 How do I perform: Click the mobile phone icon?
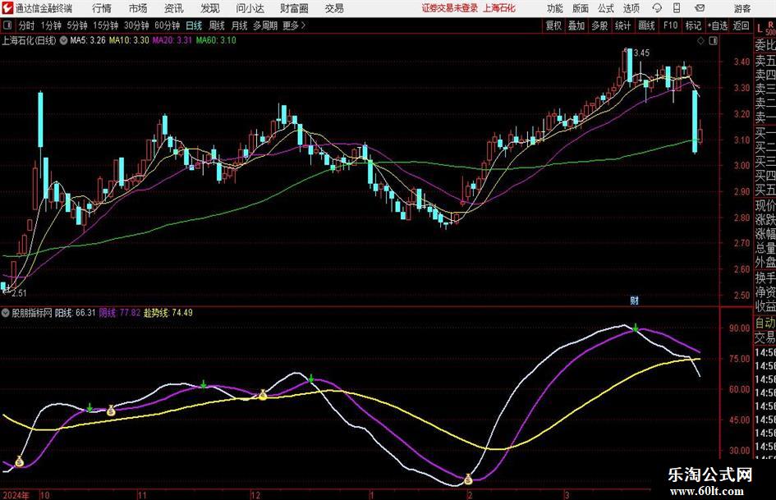pyautogui.click(x=677, y=8)
